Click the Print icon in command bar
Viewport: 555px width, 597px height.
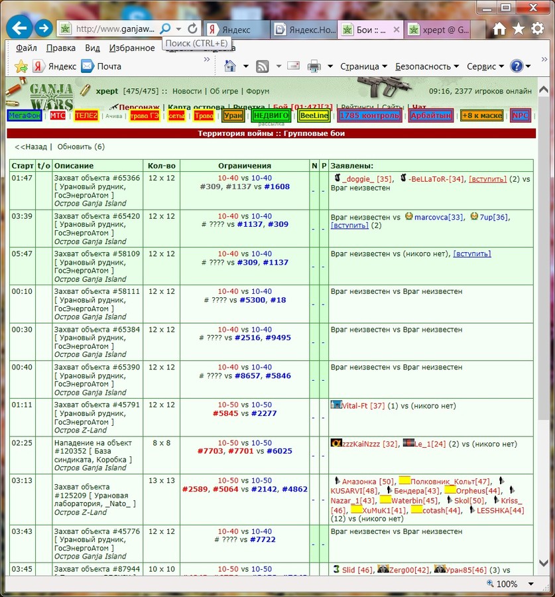click(314, 66)
